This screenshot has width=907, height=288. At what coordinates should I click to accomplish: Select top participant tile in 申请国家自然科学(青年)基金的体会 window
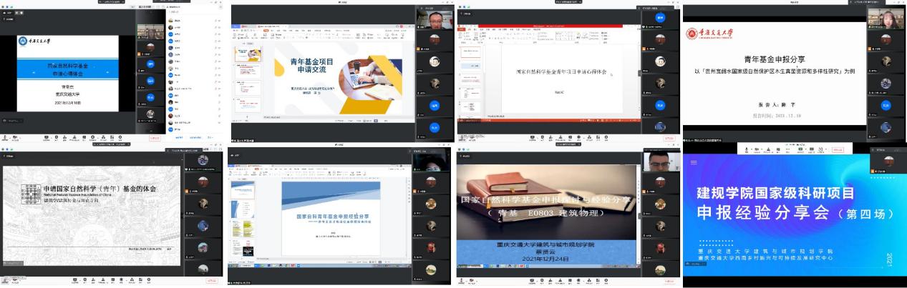tap(203, 160)
